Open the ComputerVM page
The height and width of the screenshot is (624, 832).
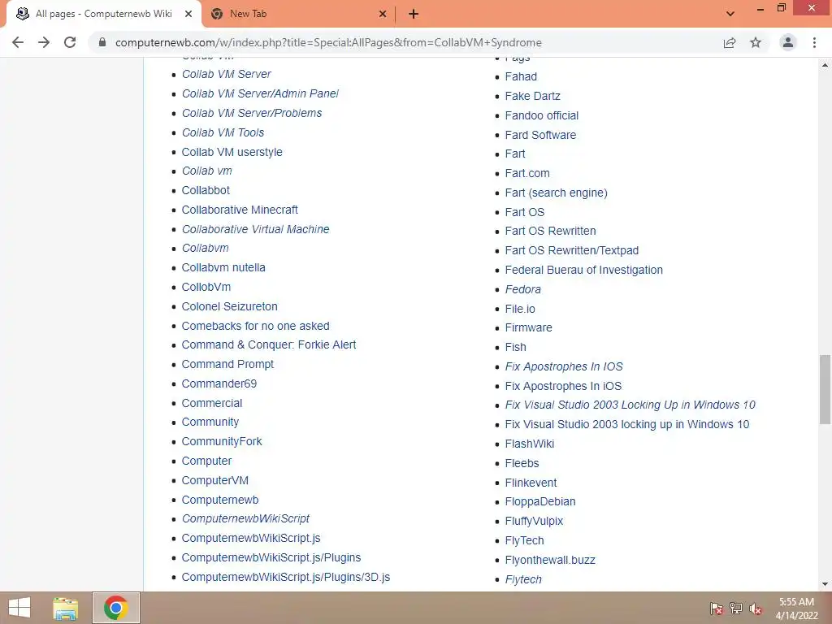(214, 480)
